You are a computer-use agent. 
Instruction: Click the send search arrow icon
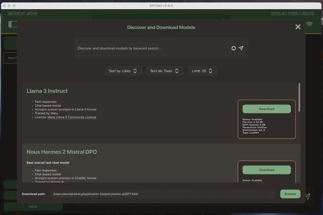click(x=241, y=48)
